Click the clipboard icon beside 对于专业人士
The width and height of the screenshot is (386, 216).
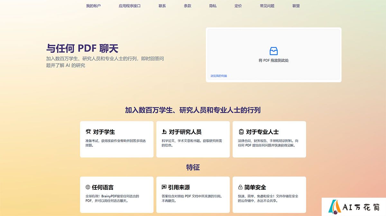click(x=241, y=132)
